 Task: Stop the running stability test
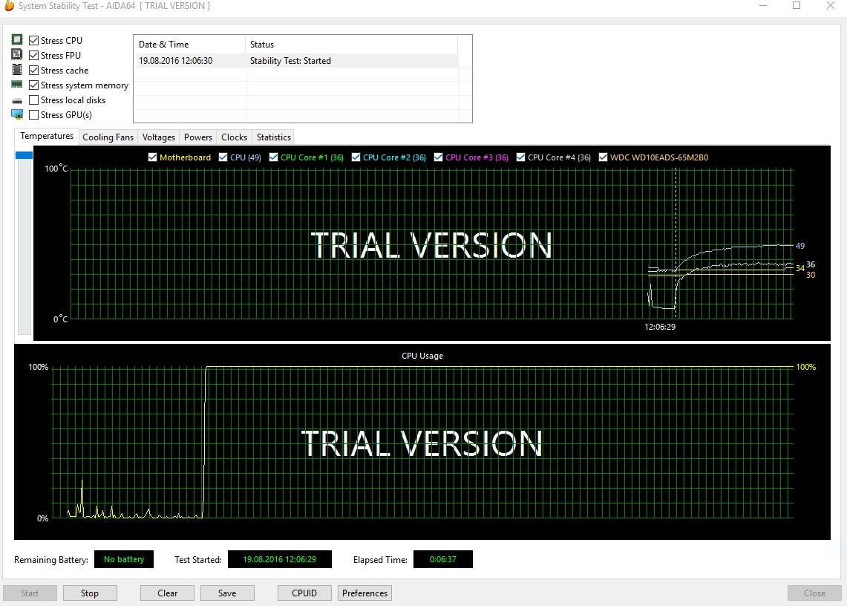click(90, 593)
